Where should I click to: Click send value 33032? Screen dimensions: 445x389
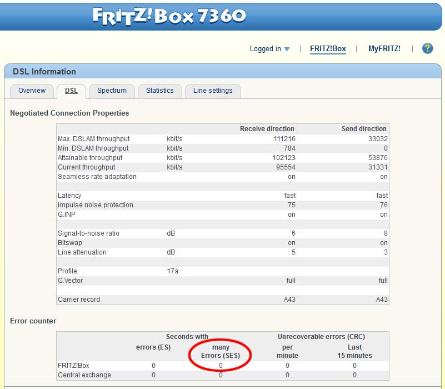pos(378,139)
